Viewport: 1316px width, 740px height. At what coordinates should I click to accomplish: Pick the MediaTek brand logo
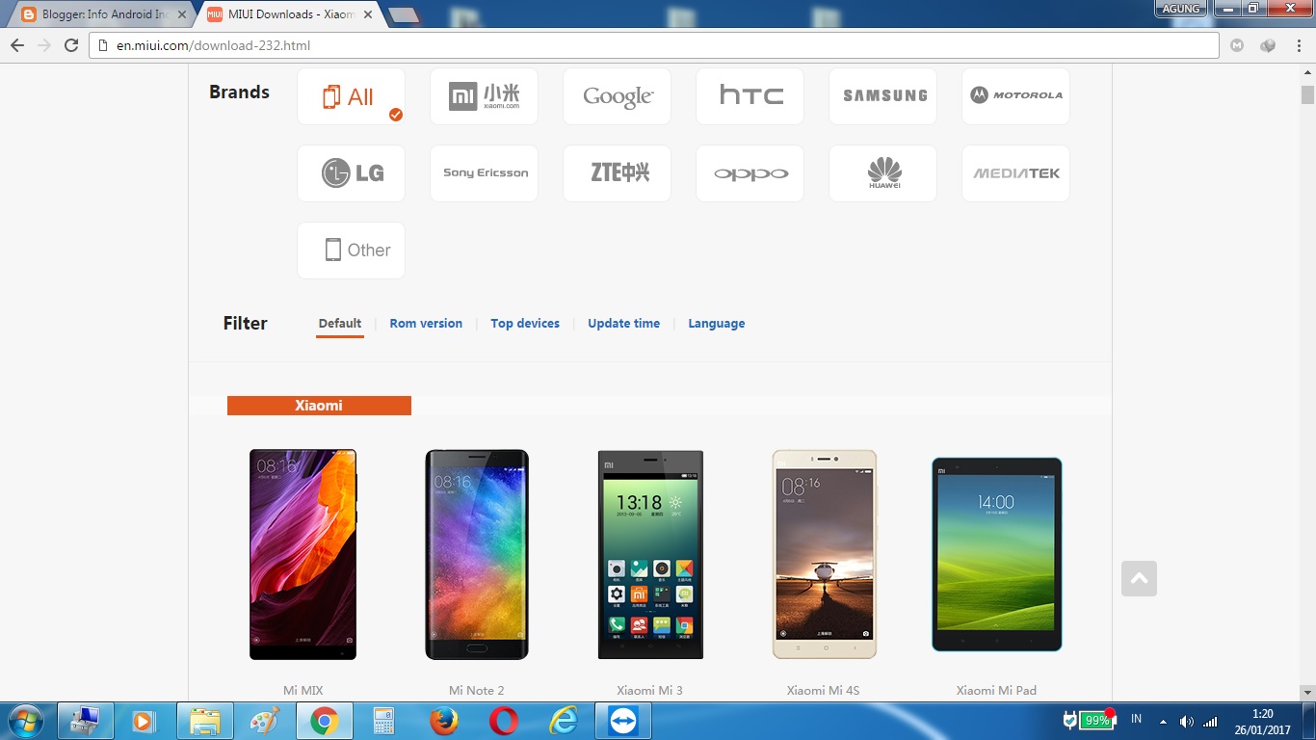click(x=1015, y=173)
